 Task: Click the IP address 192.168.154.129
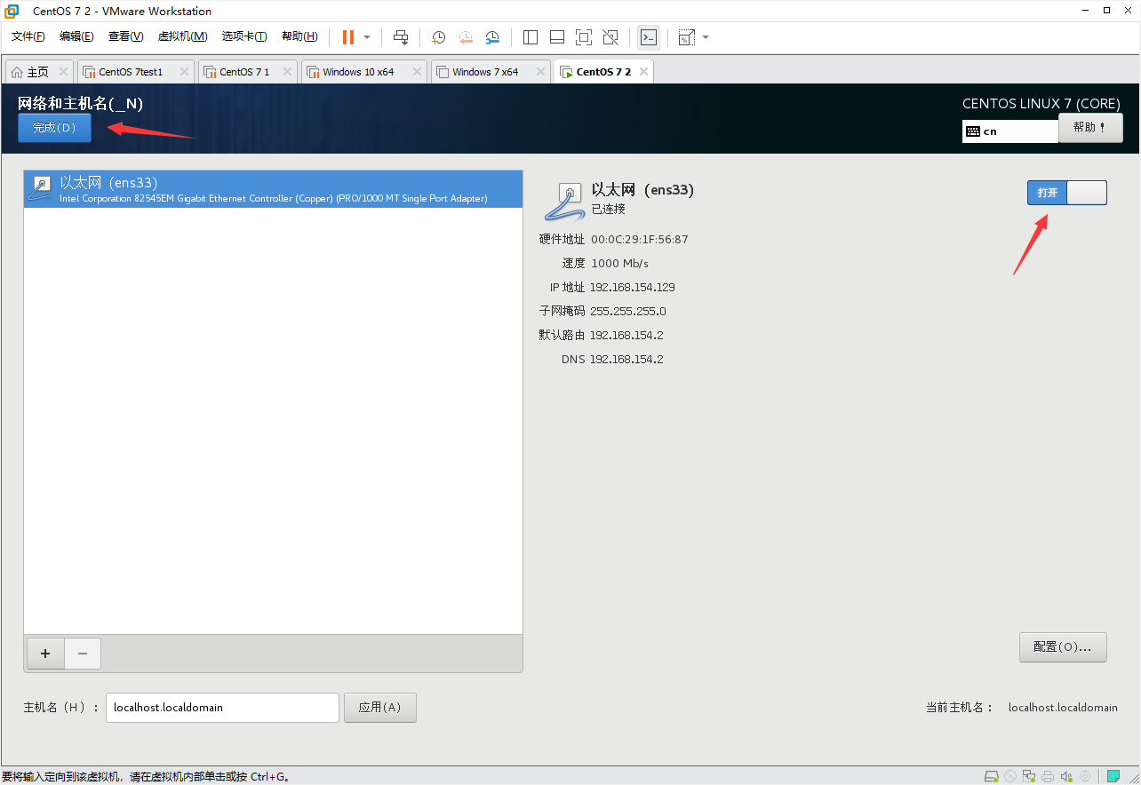pyautogui.click(x=633, y=288)
